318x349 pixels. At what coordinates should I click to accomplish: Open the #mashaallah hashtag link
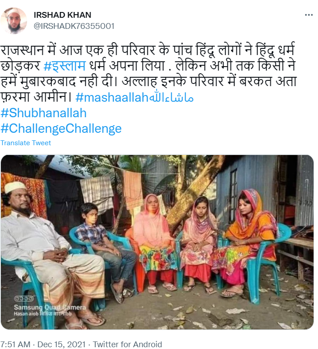click(x=134, y=97)
